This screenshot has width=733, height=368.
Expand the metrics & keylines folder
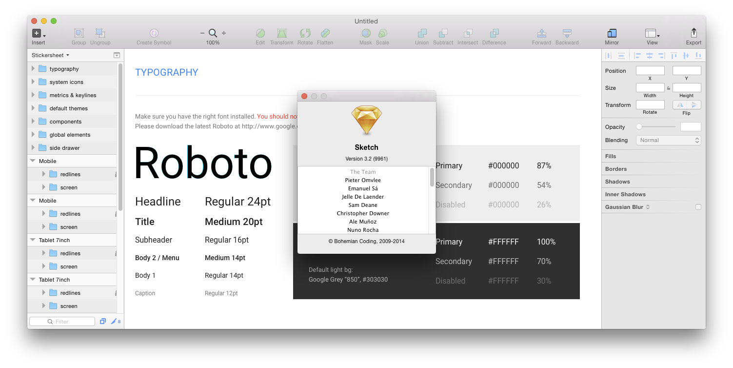[x=33, y=95]
